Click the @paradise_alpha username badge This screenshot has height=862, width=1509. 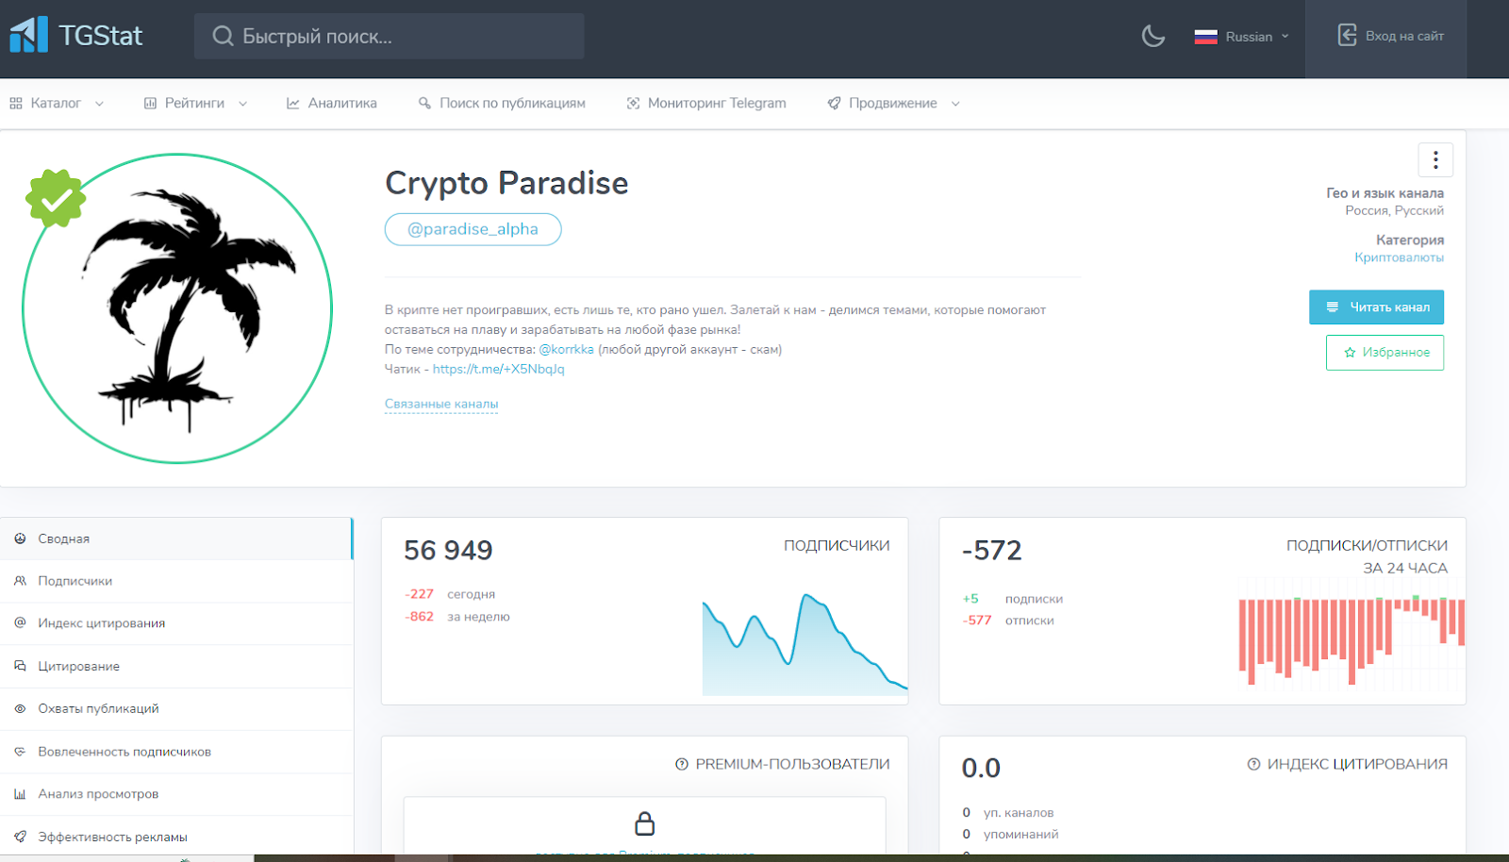tap(473, 229)
